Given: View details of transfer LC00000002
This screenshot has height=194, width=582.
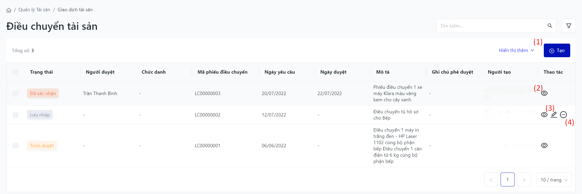Looking at the screenshot, I should (544, 115).
